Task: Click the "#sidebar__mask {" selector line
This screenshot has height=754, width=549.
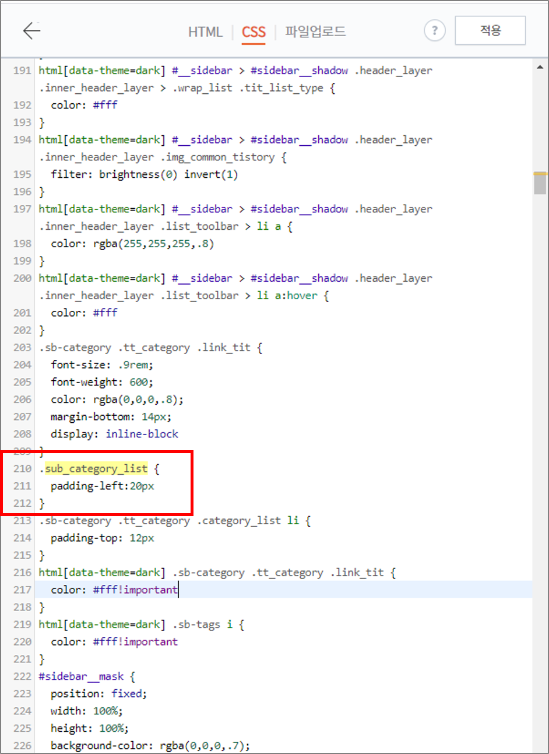Action: [x=87, y=676]
